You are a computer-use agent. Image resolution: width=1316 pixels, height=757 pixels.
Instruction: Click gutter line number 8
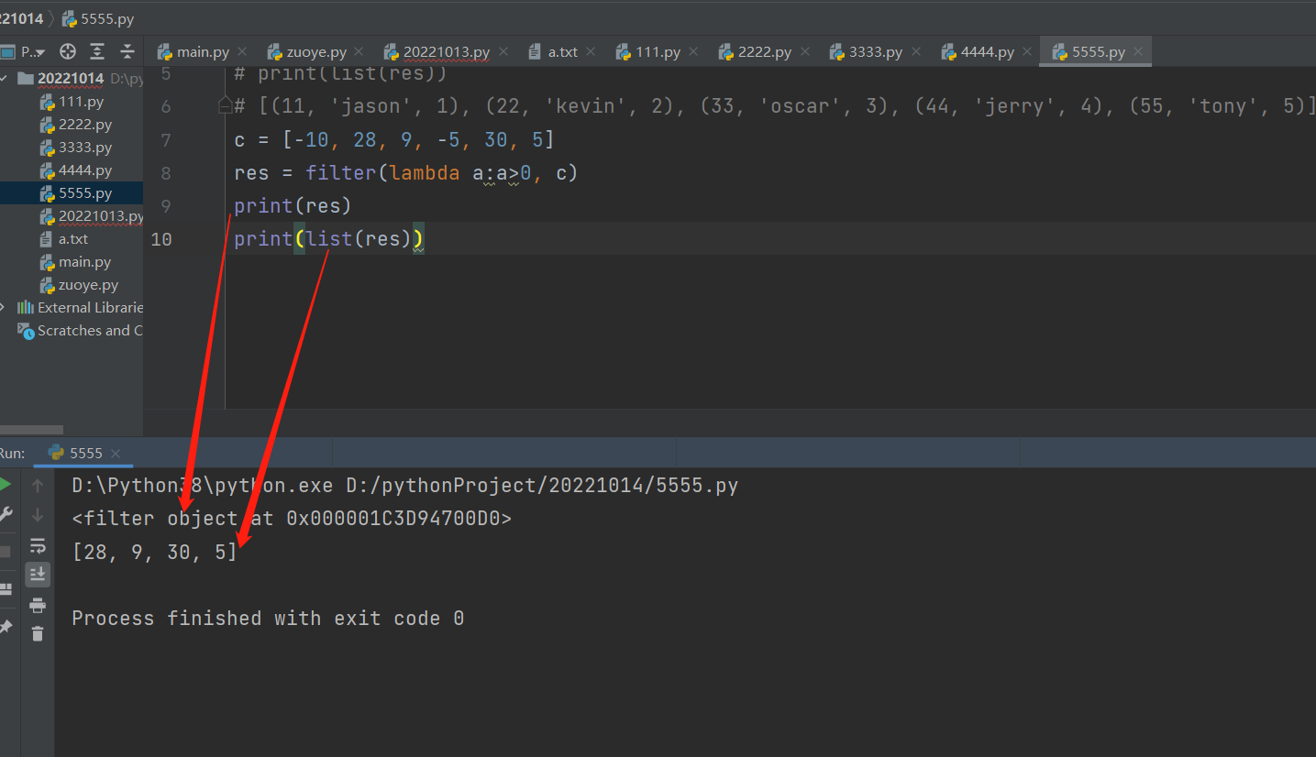(166, 173)
